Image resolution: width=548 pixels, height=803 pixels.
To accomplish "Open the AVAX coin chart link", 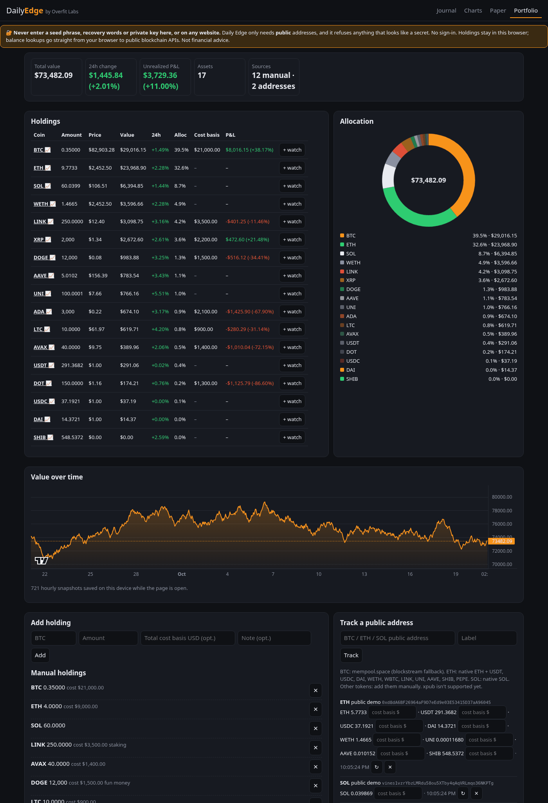I will pos(44,347).
